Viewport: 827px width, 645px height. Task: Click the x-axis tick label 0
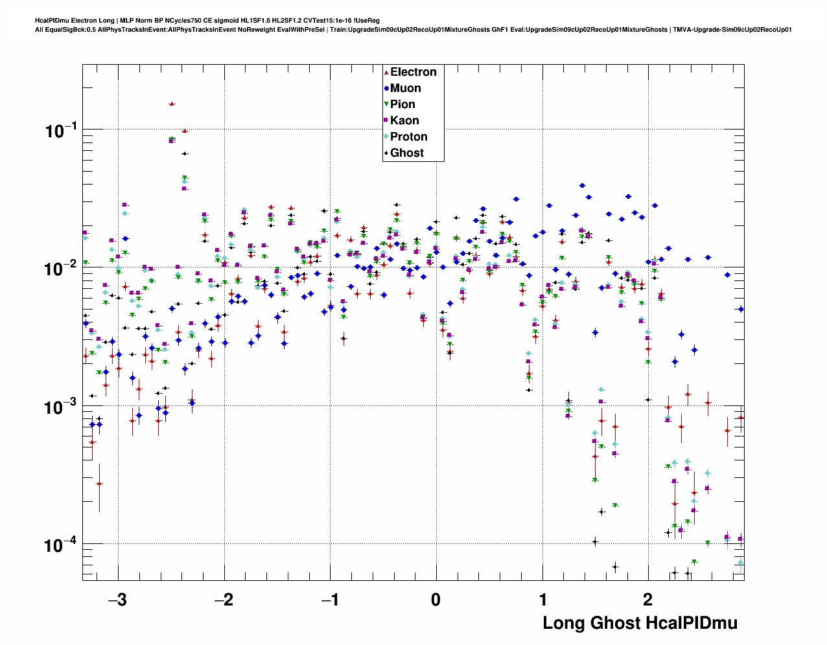click(x=436, y=600)
